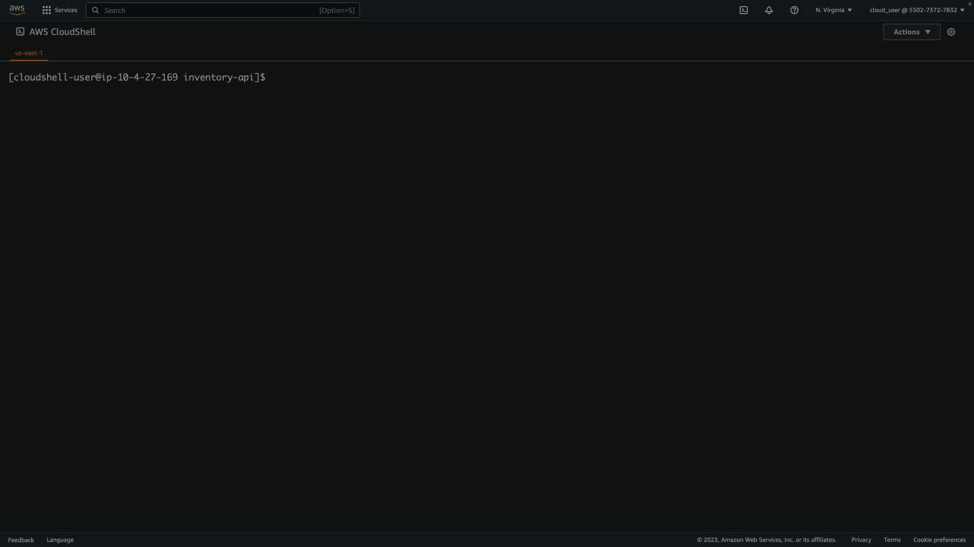Viewport: 974px width, 547px height.
Task: Open the Cookie preferences link
Action: pyautogui.click(x=939, y=540)
